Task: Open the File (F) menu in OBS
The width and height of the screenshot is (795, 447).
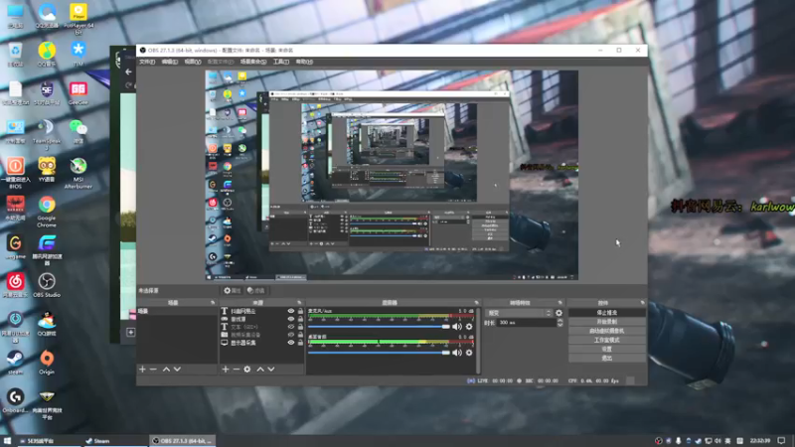Action: (x=147, y=62)
